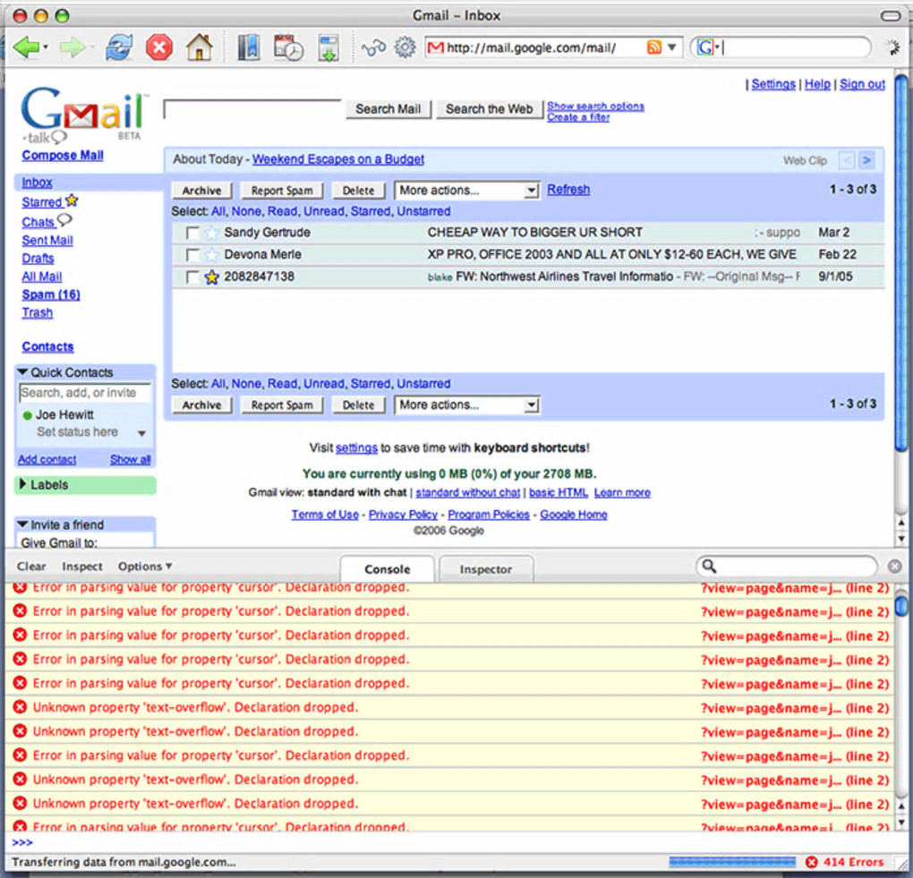Close the console panel with the X icon
This screenshot has height=878, width=913.
(895, 566)
